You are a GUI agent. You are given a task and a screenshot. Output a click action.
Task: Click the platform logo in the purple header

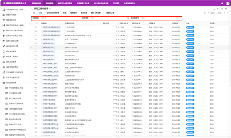click(x=4, y=3)
